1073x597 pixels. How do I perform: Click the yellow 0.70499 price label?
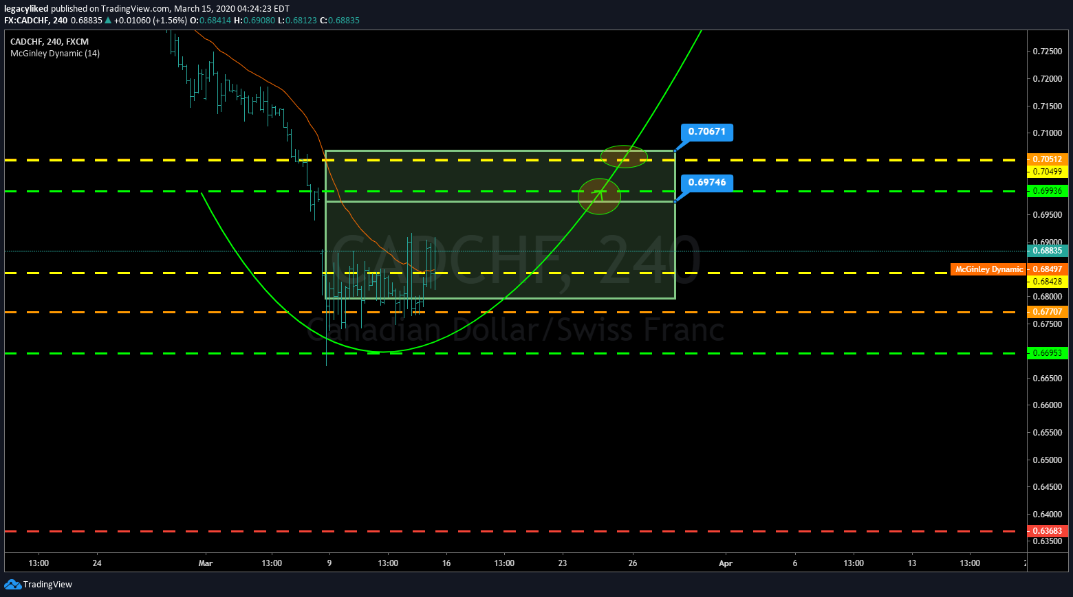tap(1047, 172)
